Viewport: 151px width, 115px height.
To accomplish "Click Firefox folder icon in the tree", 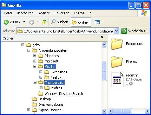I will click(x=47, y=77).
